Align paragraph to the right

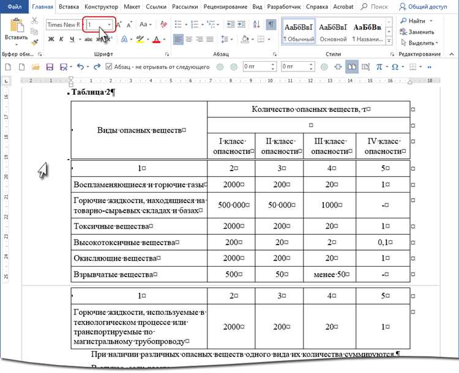click(x=200, y=39)
